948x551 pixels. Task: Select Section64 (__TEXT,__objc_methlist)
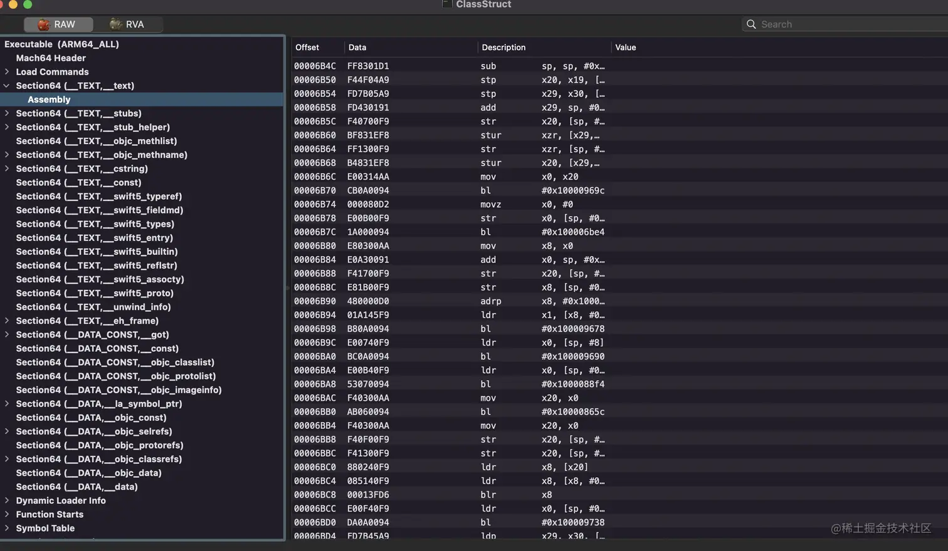(x=97, y=141)
